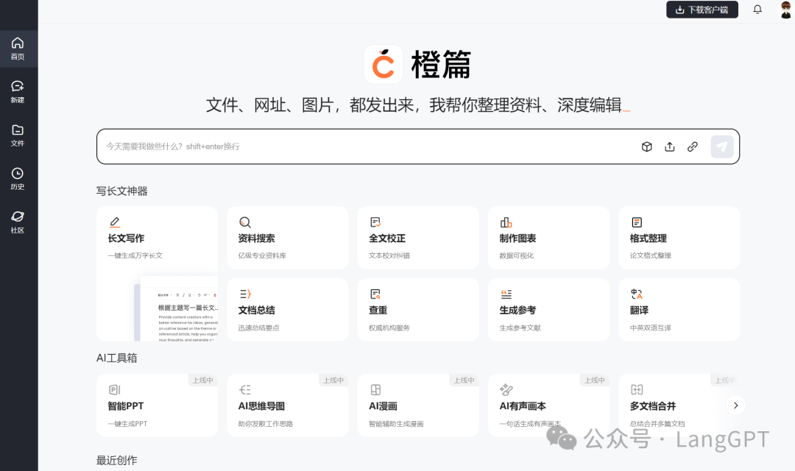Click 亿级专业资料库 subtitle text
795x471 pixels.
(x=262, y=255)
